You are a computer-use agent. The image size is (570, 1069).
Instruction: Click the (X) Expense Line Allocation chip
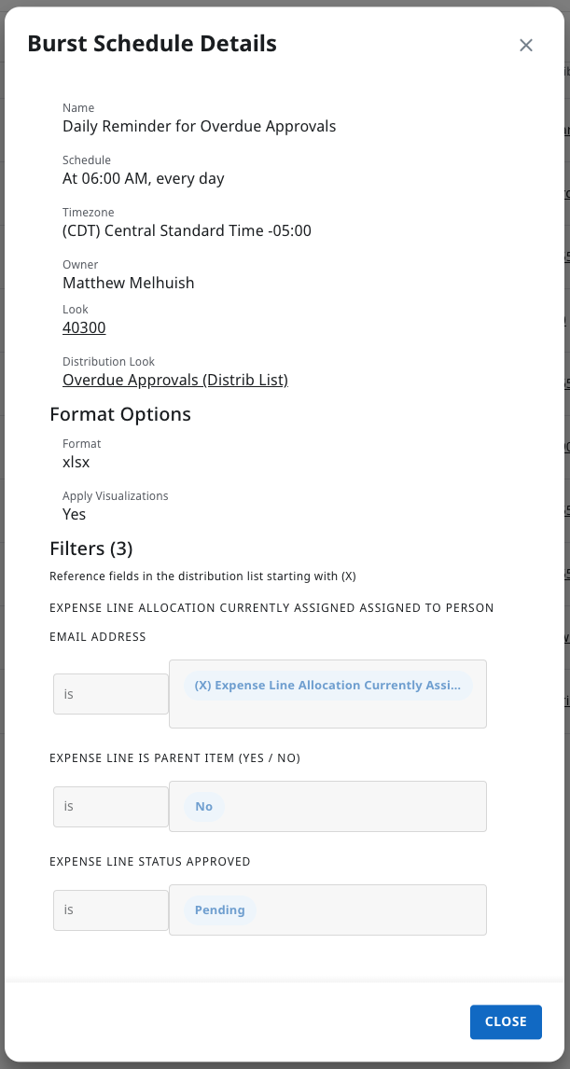click(x=327, y=685)
